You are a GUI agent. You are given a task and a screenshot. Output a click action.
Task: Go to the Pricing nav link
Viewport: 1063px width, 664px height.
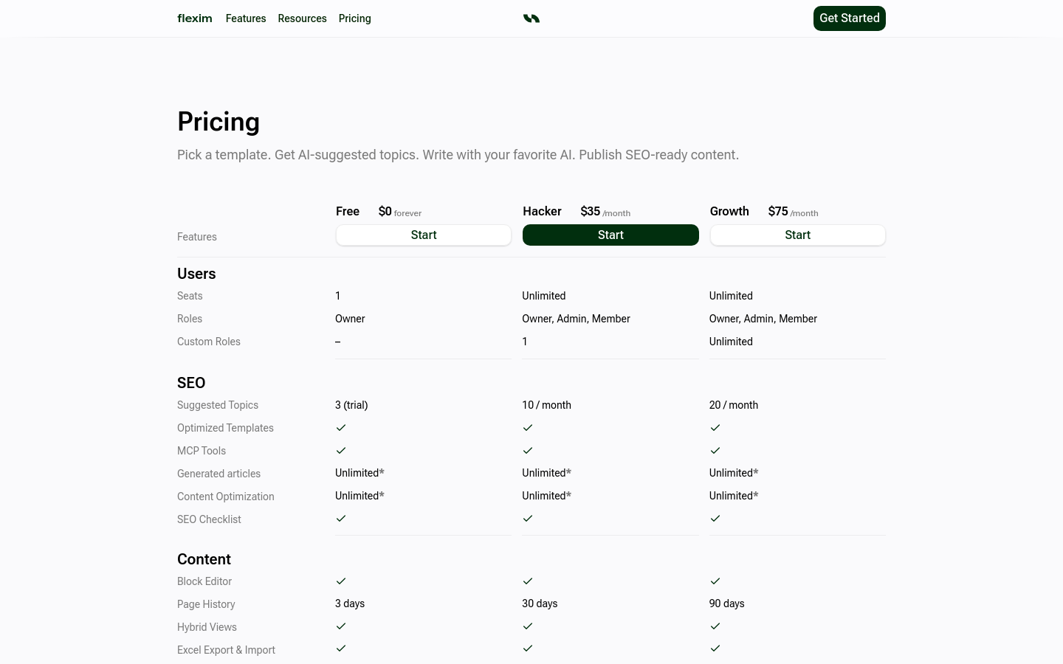coord(355,18)
